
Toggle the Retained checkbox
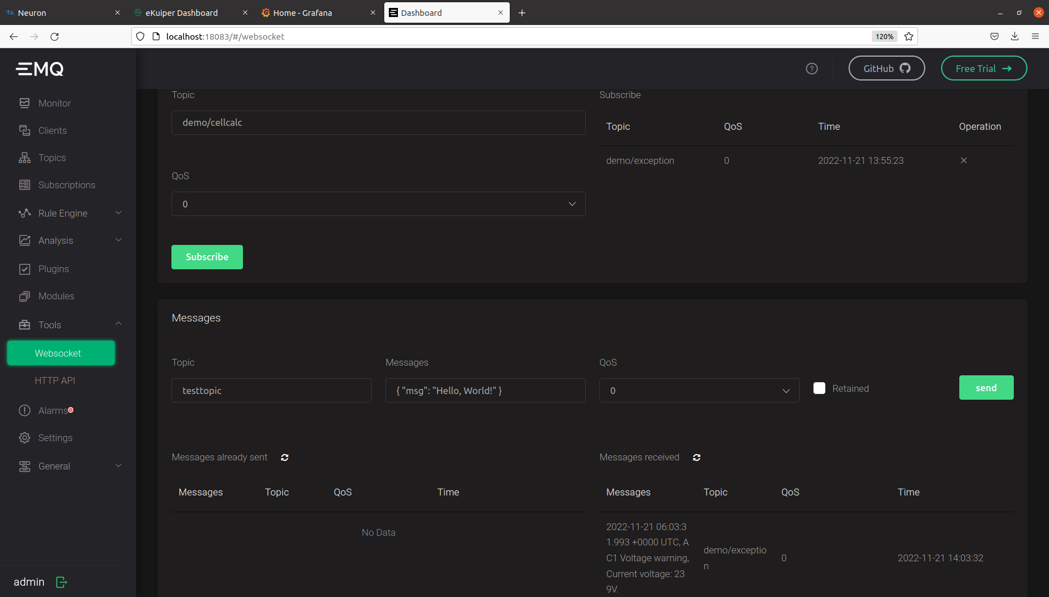pos(819,388)
